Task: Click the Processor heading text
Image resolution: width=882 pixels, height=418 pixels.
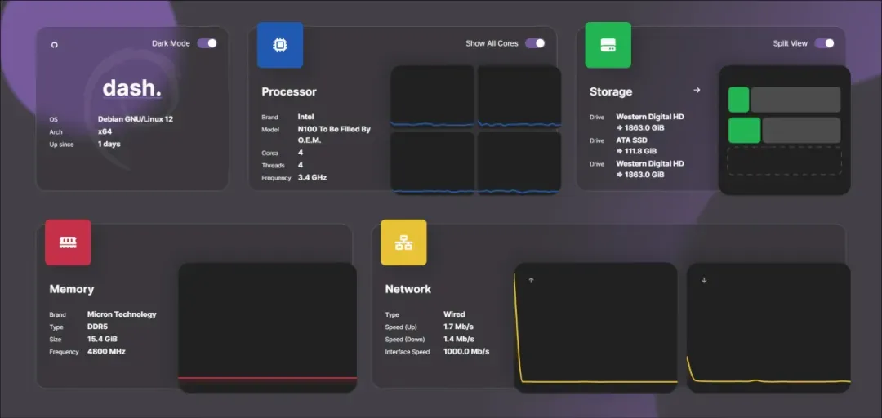Action: tap(289, 92)
